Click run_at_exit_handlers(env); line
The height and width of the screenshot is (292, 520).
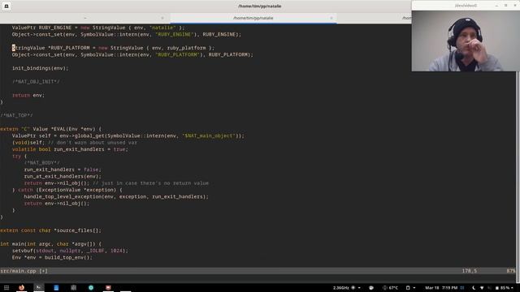click(63, 177)
